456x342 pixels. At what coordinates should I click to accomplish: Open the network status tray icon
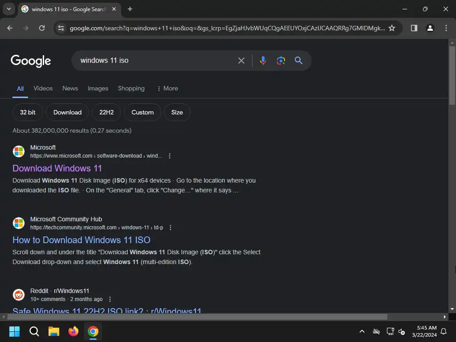390,331
